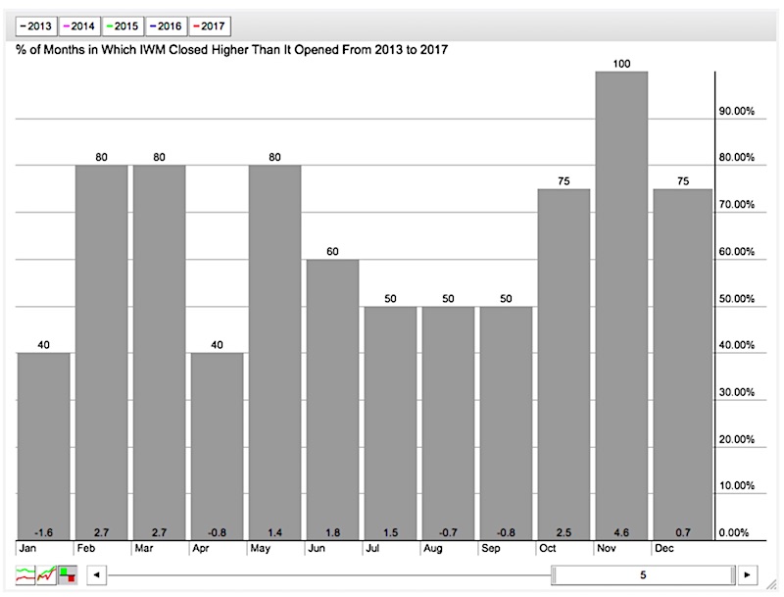This screenshot has width=784, height=597.
Task: Click the October bar showing 75
Action: coord(564,364)
